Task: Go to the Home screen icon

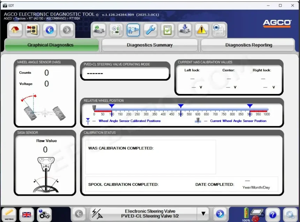Action: [15, 30]
